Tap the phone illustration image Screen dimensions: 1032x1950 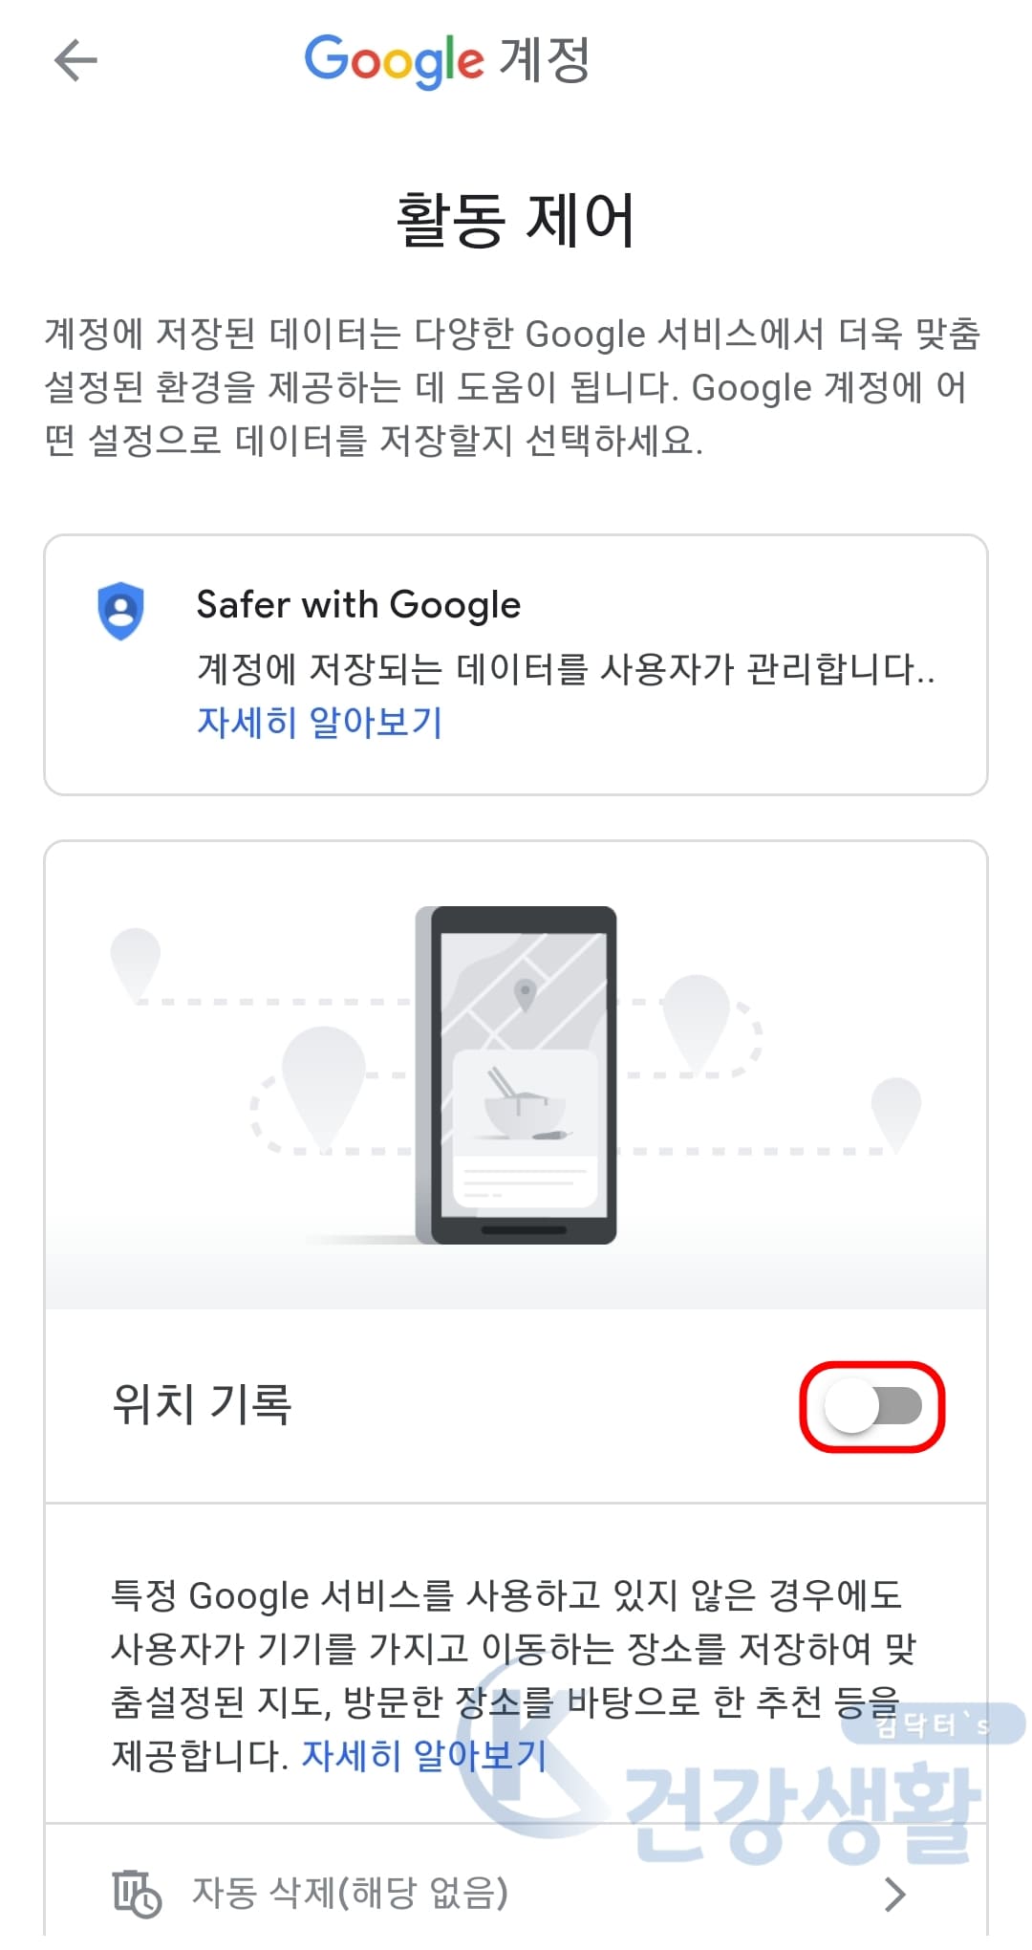pyautogui.click(x=516, y=1074)
